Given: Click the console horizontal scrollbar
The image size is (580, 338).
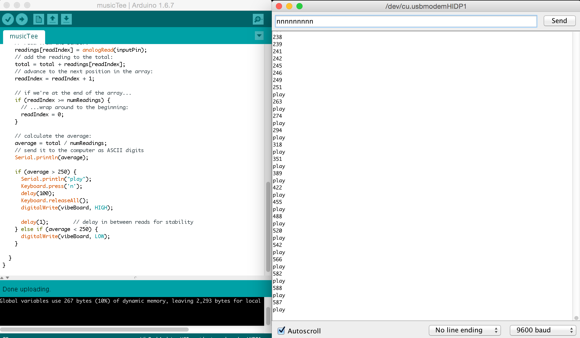Looking at the screenshot, I should point(94,329).
